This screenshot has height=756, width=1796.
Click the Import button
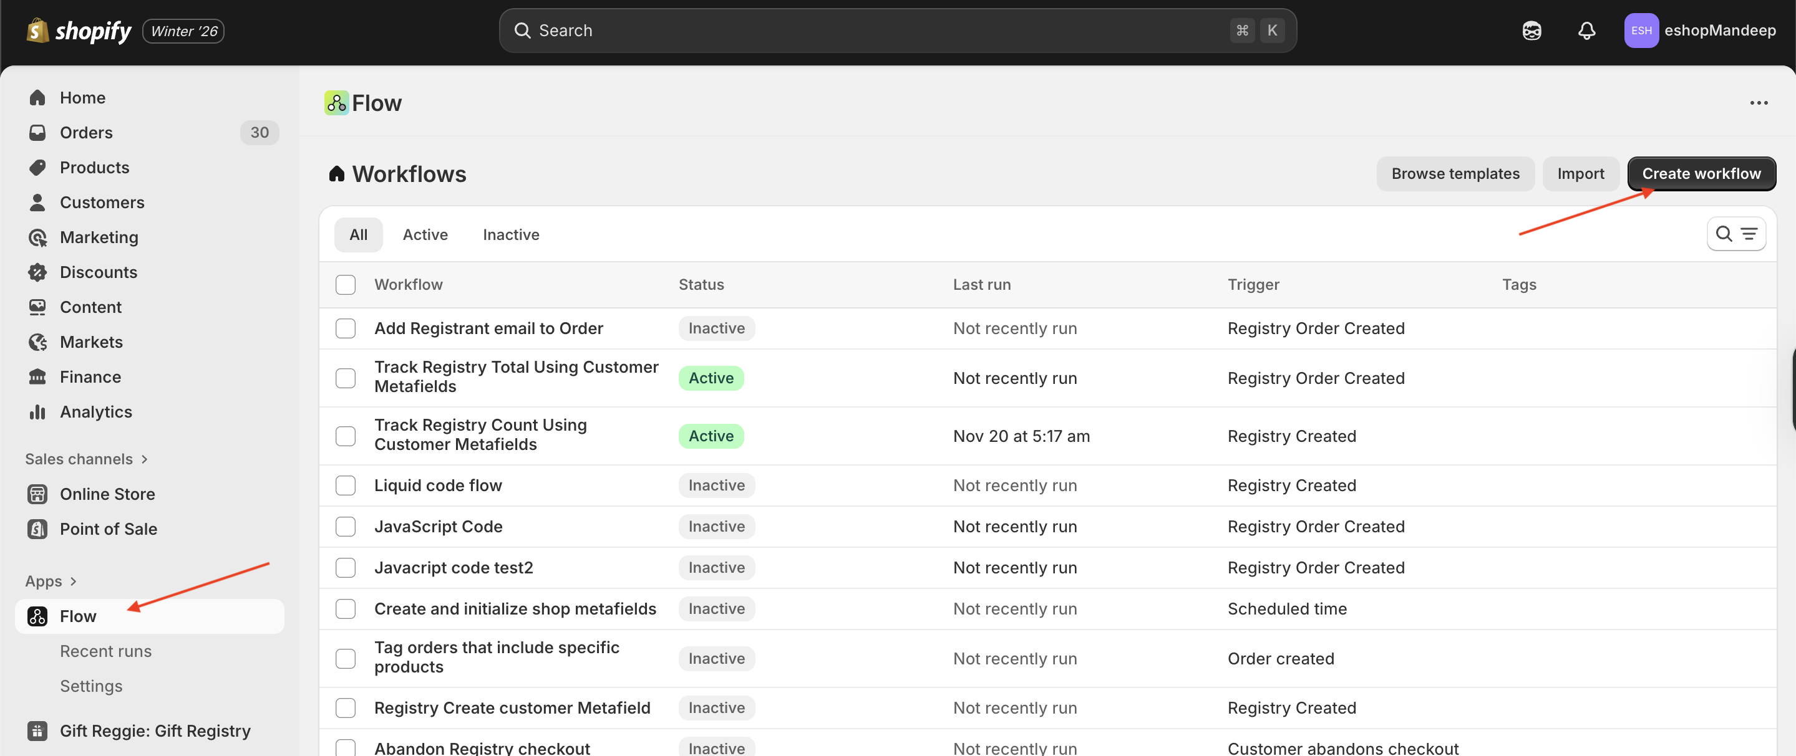(x=1581, y=173)
